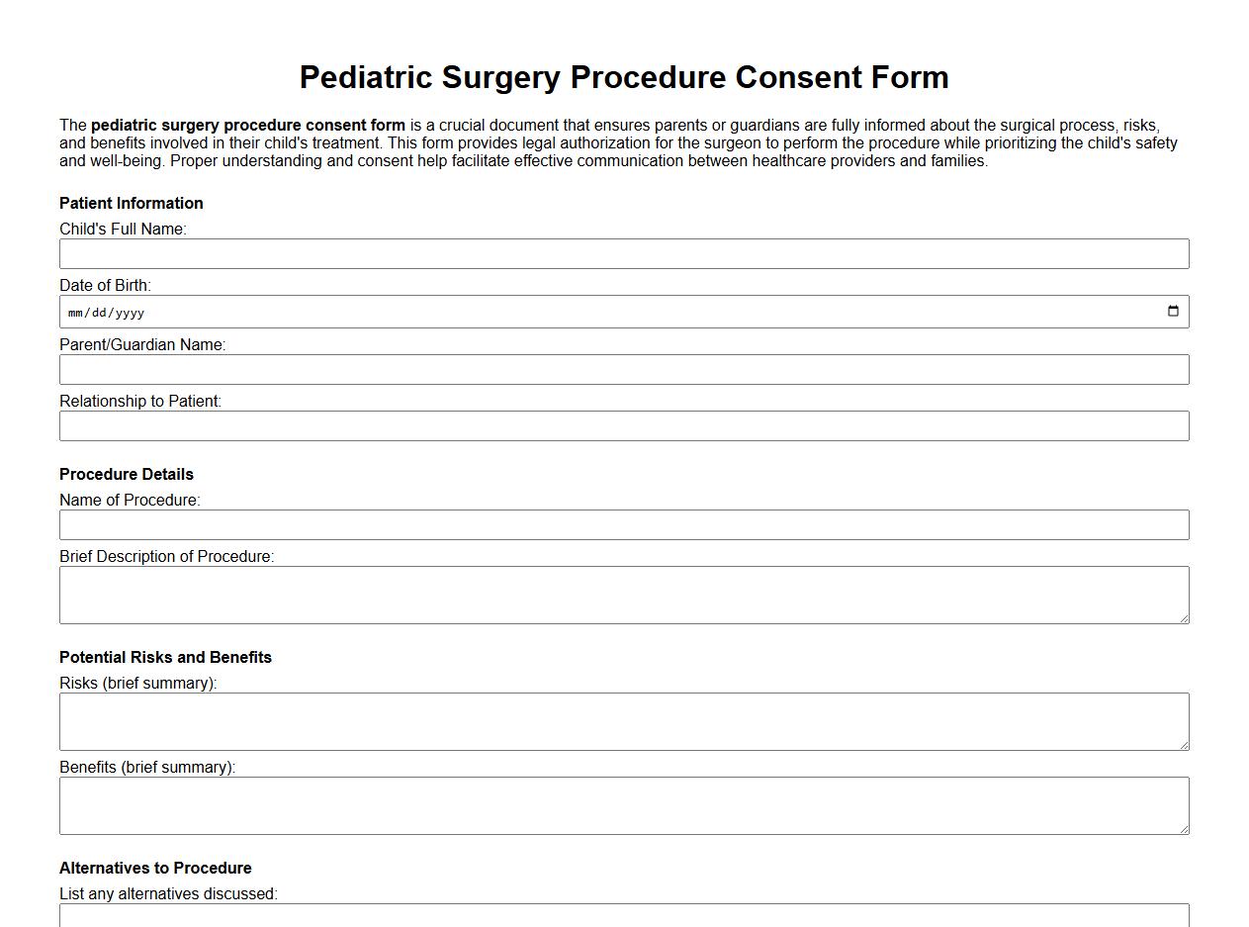This screenshot has width=1249, height=927.
Task: Click the Patient Information section heading
Action: pyautogui.click(x=131, y=203)
